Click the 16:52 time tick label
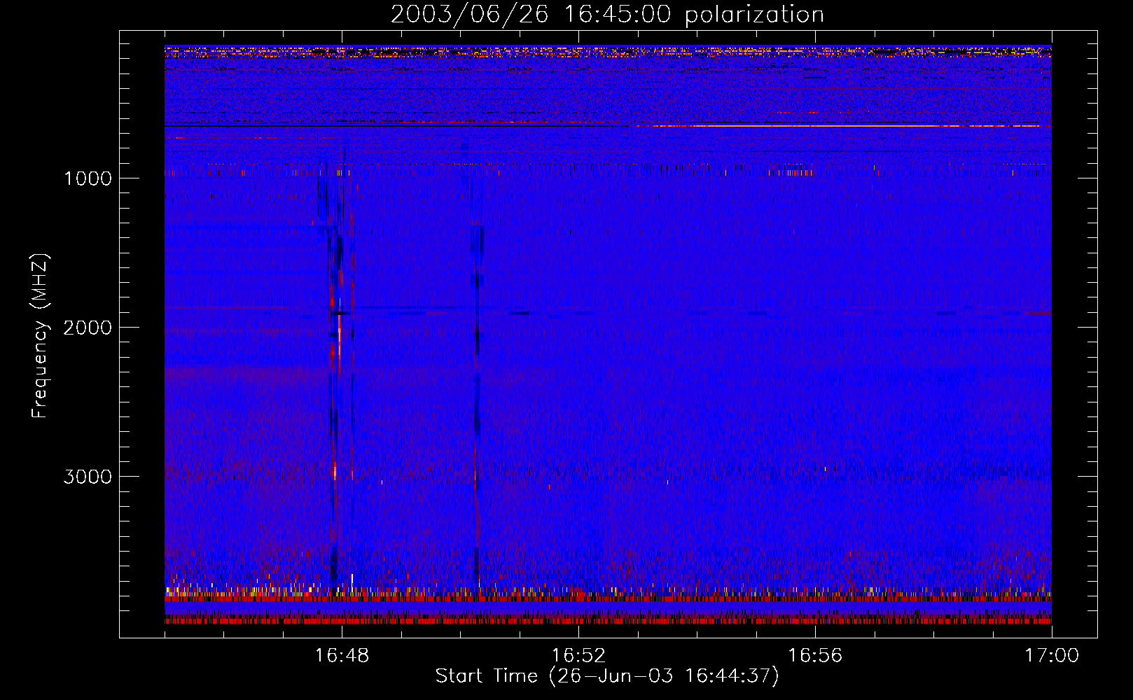Image resolution: width=1133 pixels, height=700 pixels. click(578, 656)
